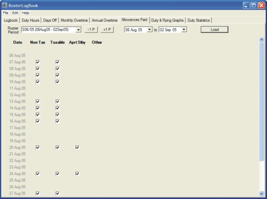Image resolution: width=267 pixels, height=199 pixels.
Task: Uncheck Taxable for 14 Aug 05
Action: (x=57, y=108)
